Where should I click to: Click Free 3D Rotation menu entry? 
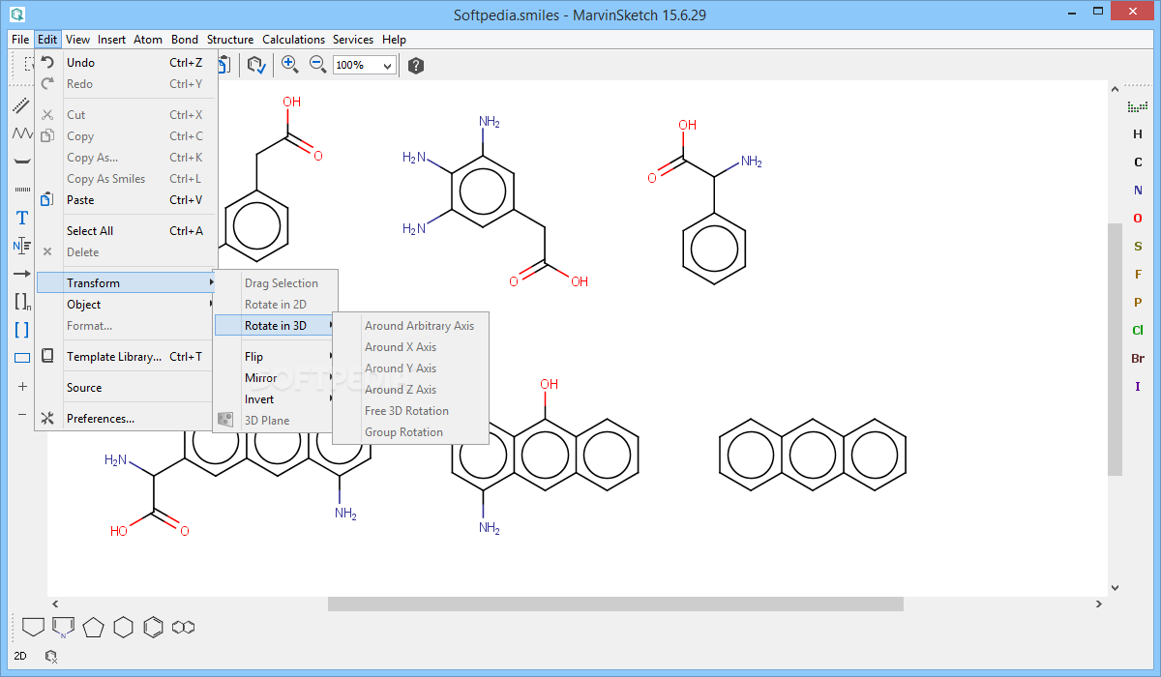click(x=410, y=411)
